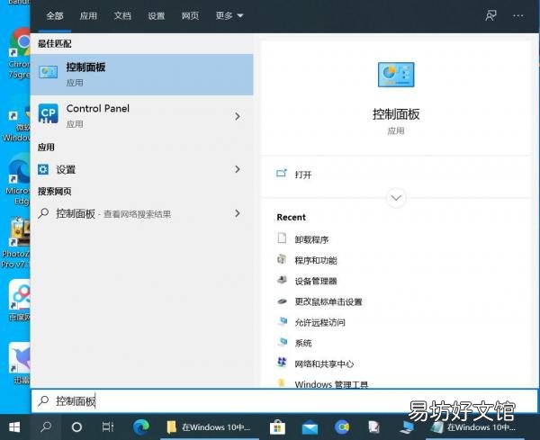This screenshot has height=440, width=540.
Task: Open Cortana circle on taskbar
Action: [76, 427]
